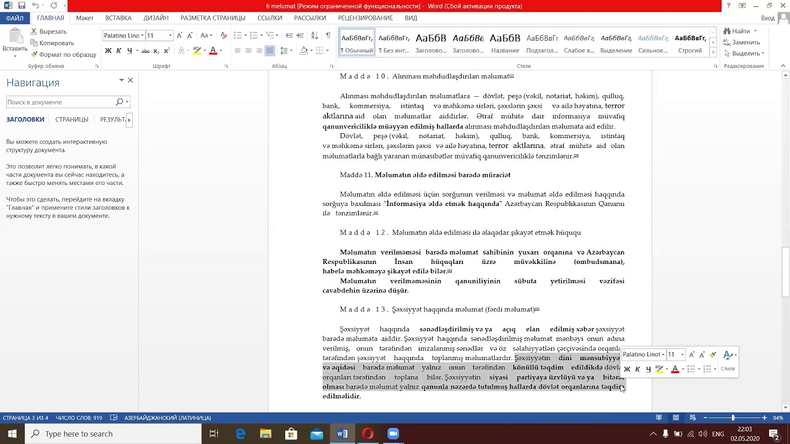
Task: Increase the paragraph indent
Action: pos(301,36)
